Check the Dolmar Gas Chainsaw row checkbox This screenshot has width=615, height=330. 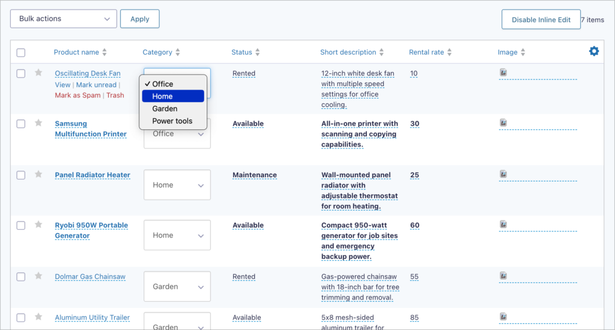coord(21,277)
